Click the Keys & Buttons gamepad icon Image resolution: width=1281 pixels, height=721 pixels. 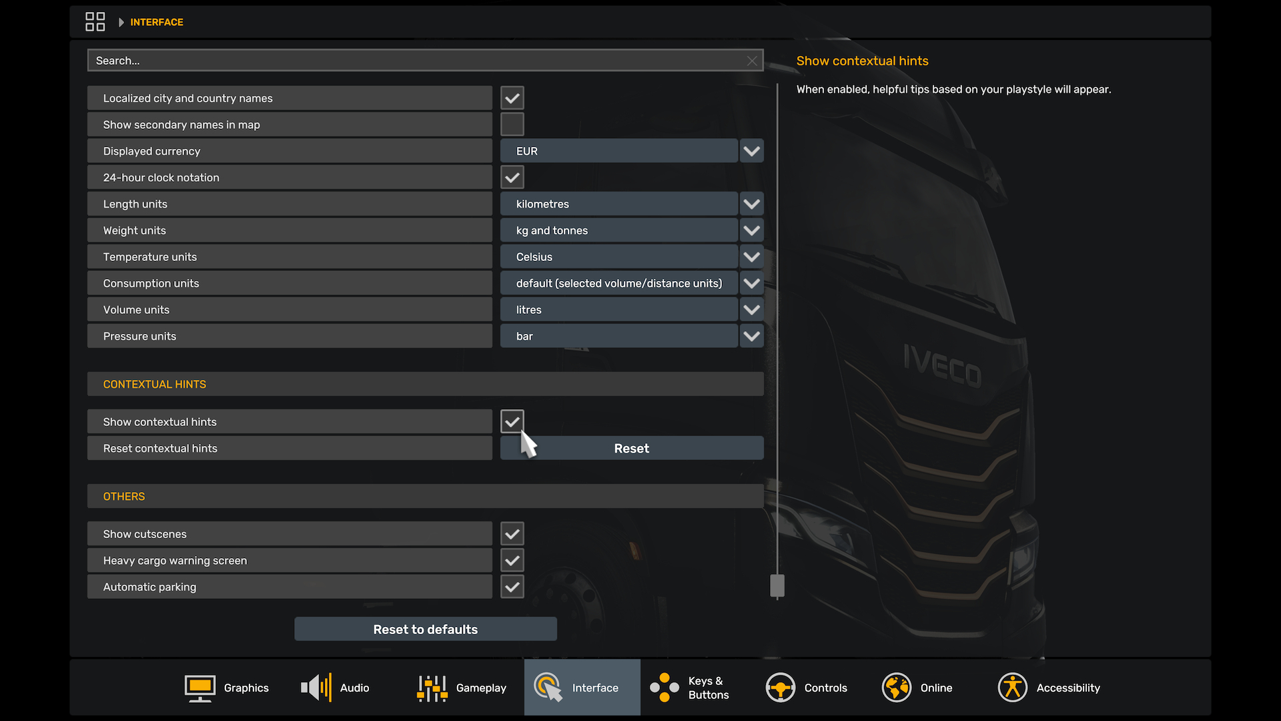point(664,688)
